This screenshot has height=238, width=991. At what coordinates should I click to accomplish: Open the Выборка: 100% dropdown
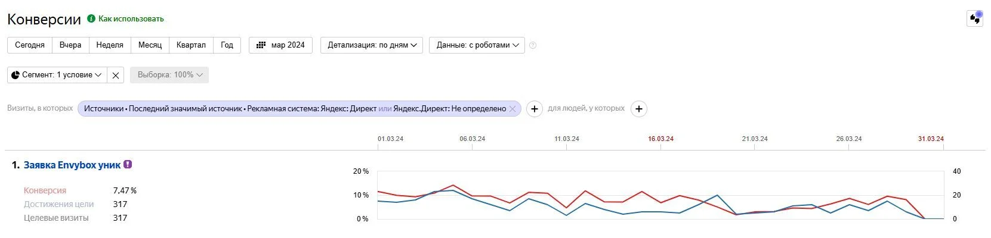169,75
